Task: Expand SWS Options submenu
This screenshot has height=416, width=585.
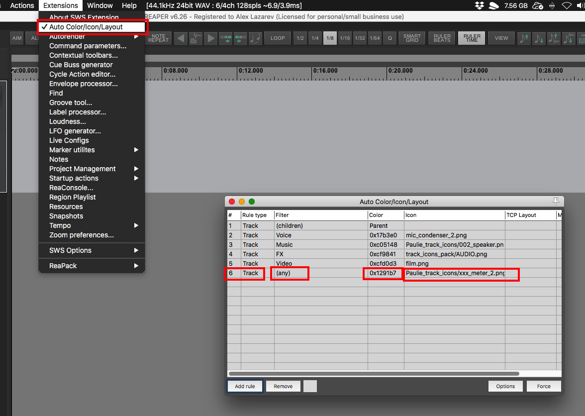Action: [92, 250]
